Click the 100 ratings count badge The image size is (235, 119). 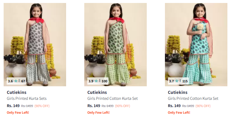104,81
